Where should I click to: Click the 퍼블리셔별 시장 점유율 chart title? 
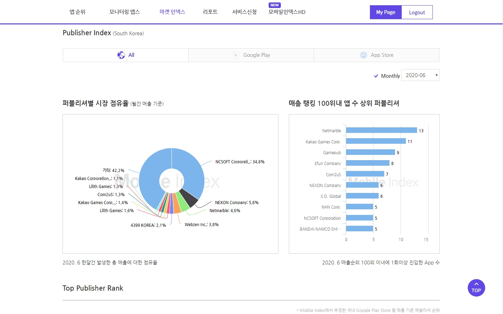coord(96,103)
